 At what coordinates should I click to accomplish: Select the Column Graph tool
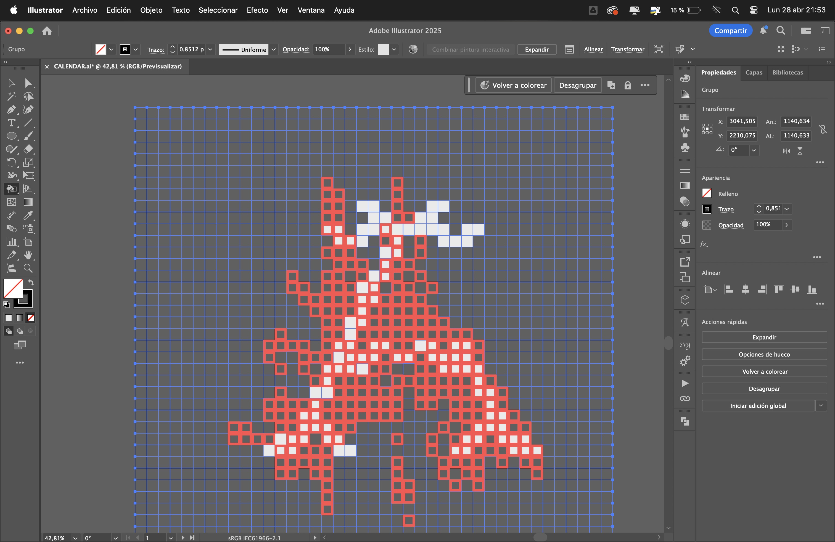point(11,242)
